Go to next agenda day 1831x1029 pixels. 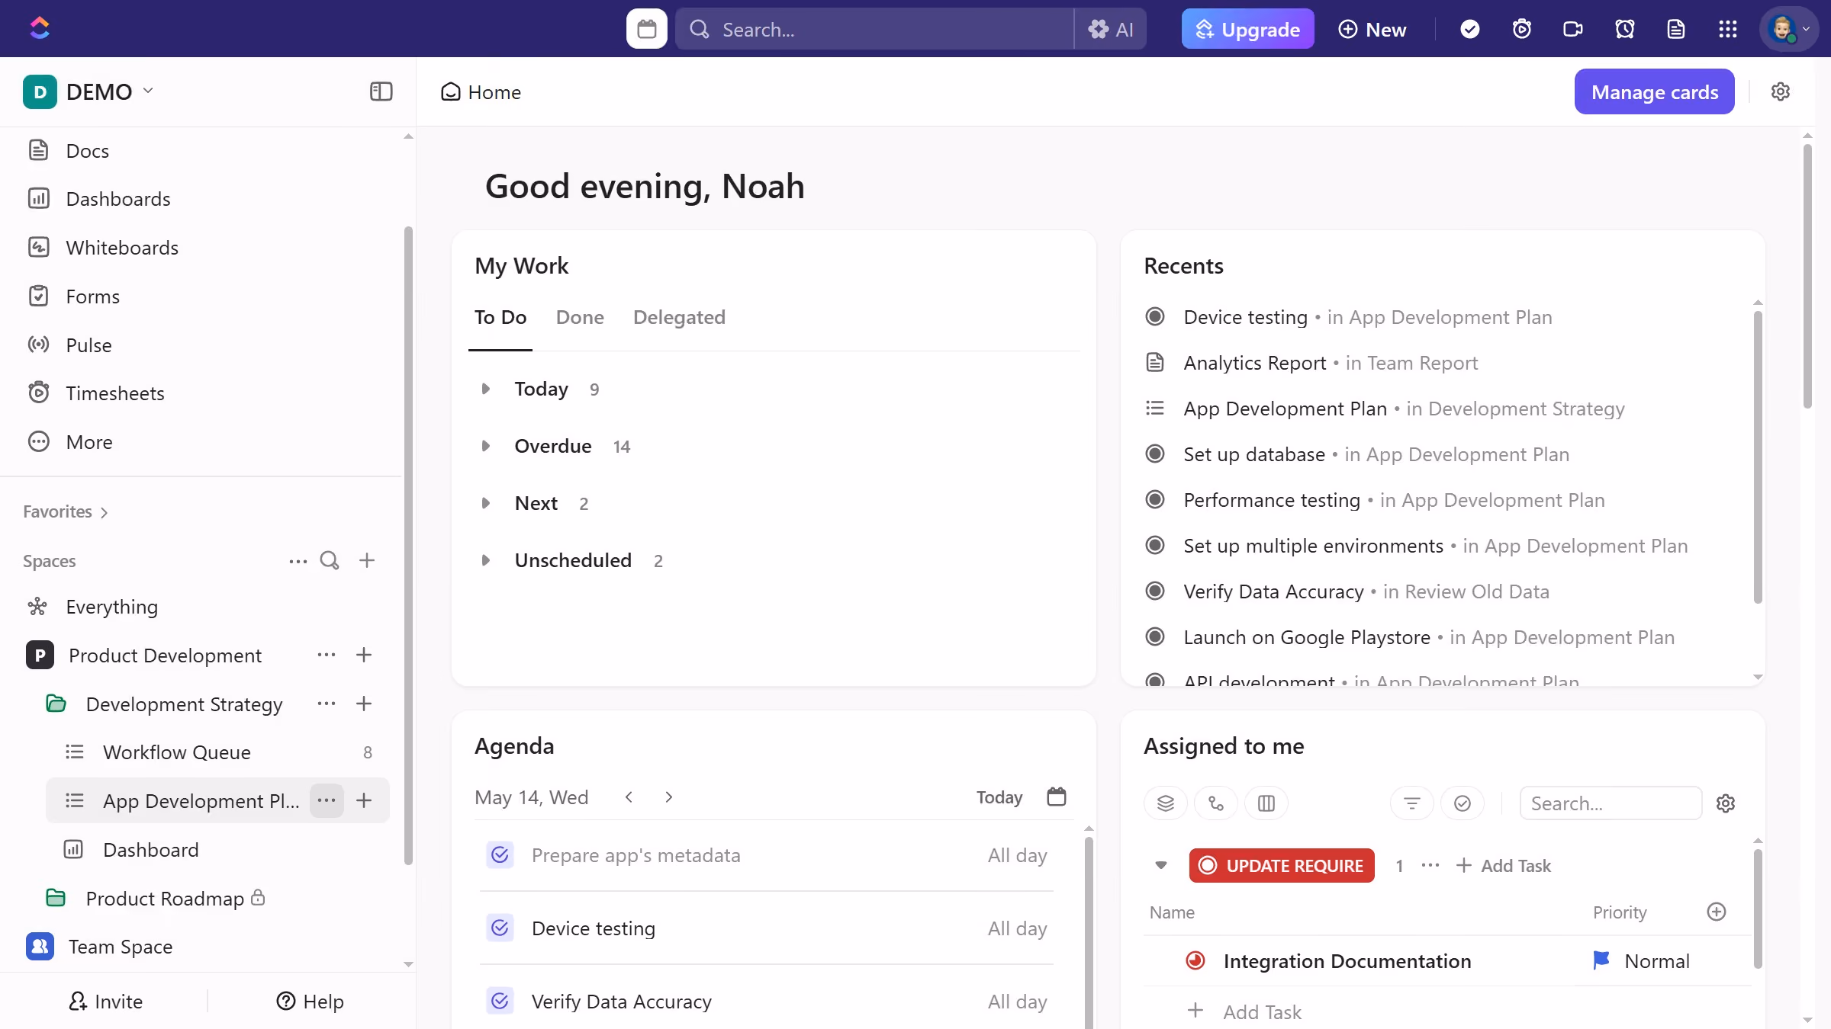[668, 797]
